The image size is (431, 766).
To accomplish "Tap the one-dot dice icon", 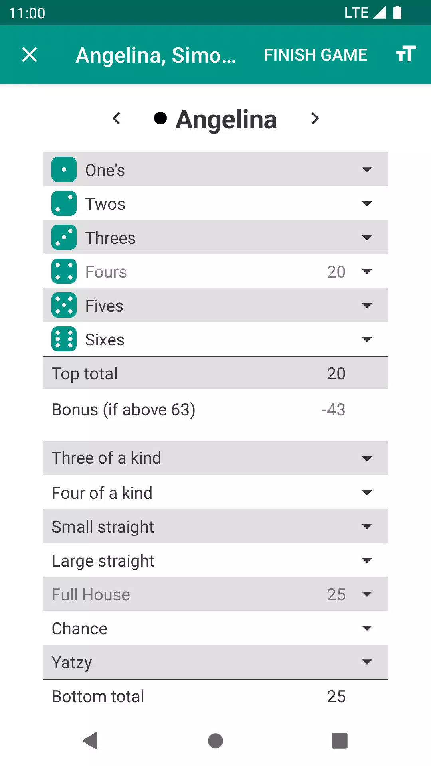I will 64,170.
